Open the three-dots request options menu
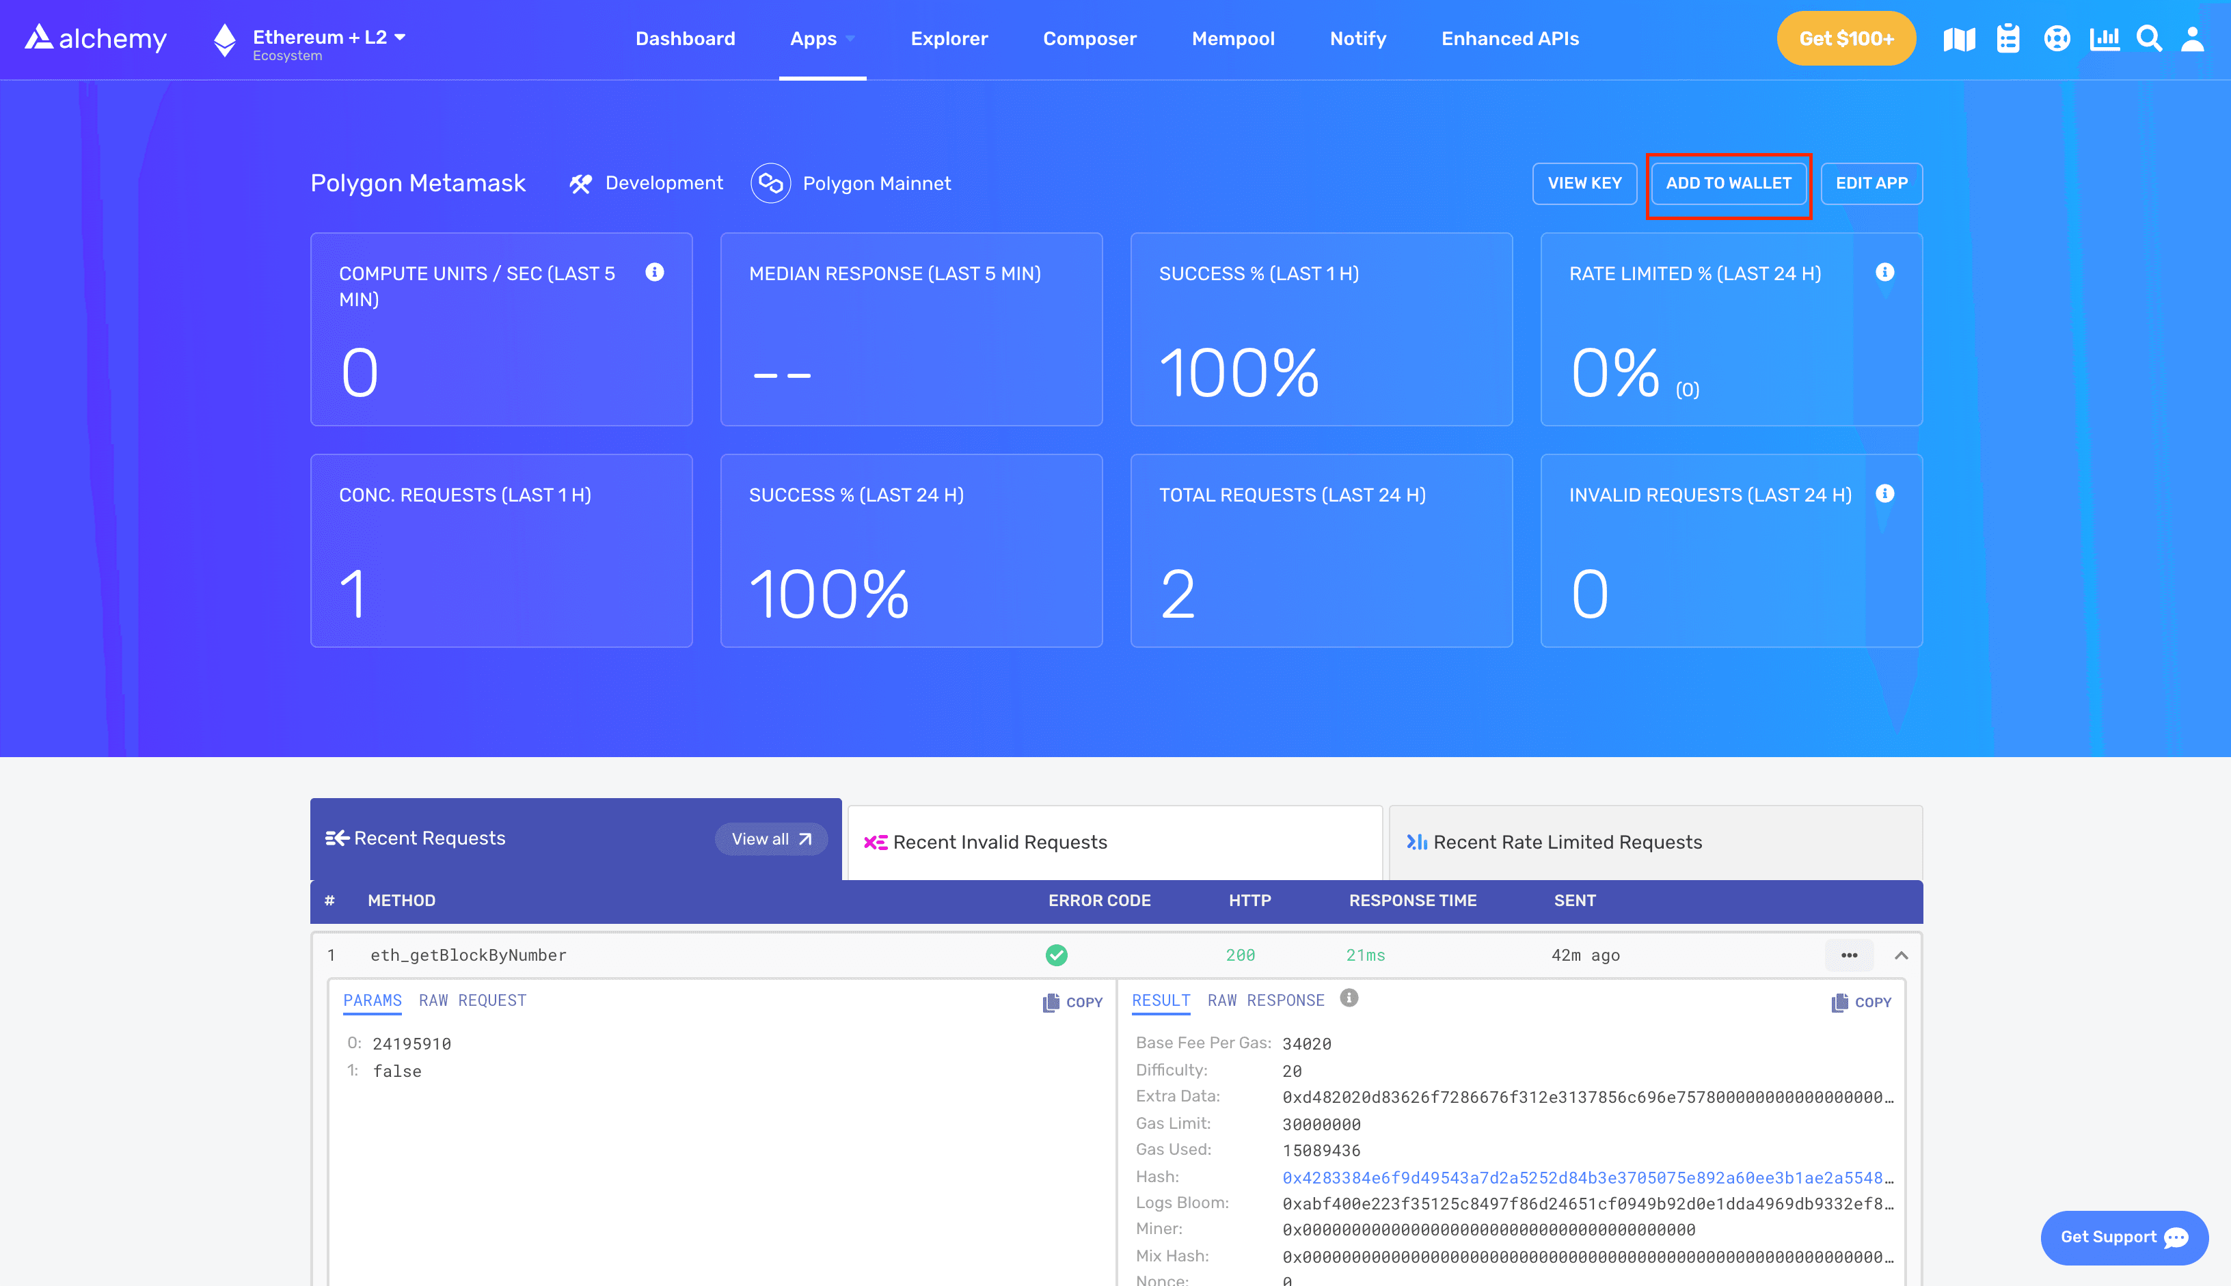 pyautogui.click(x=1850, y=956)
